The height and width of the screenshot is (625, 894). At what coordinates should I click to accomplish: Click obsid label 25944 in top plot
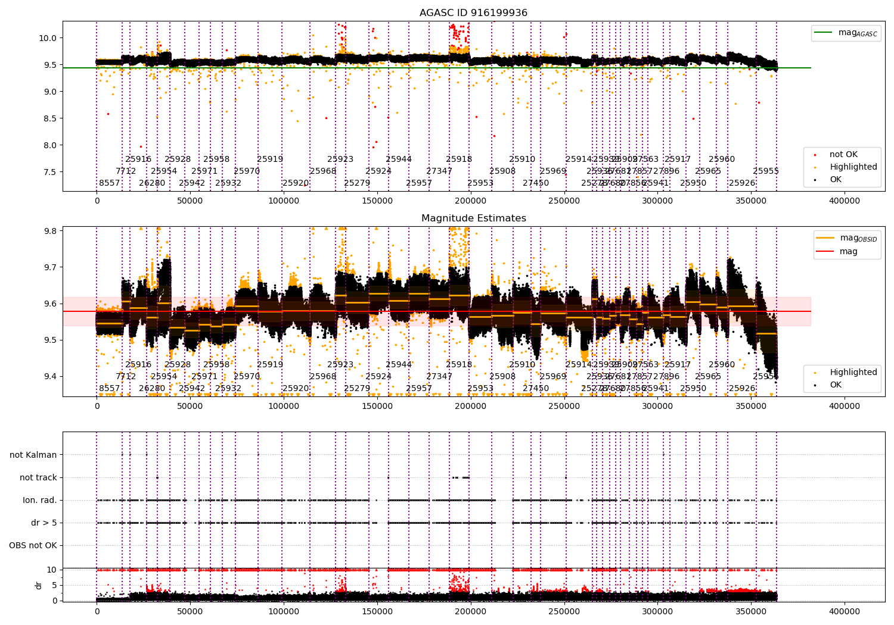[x=399, y=160]
